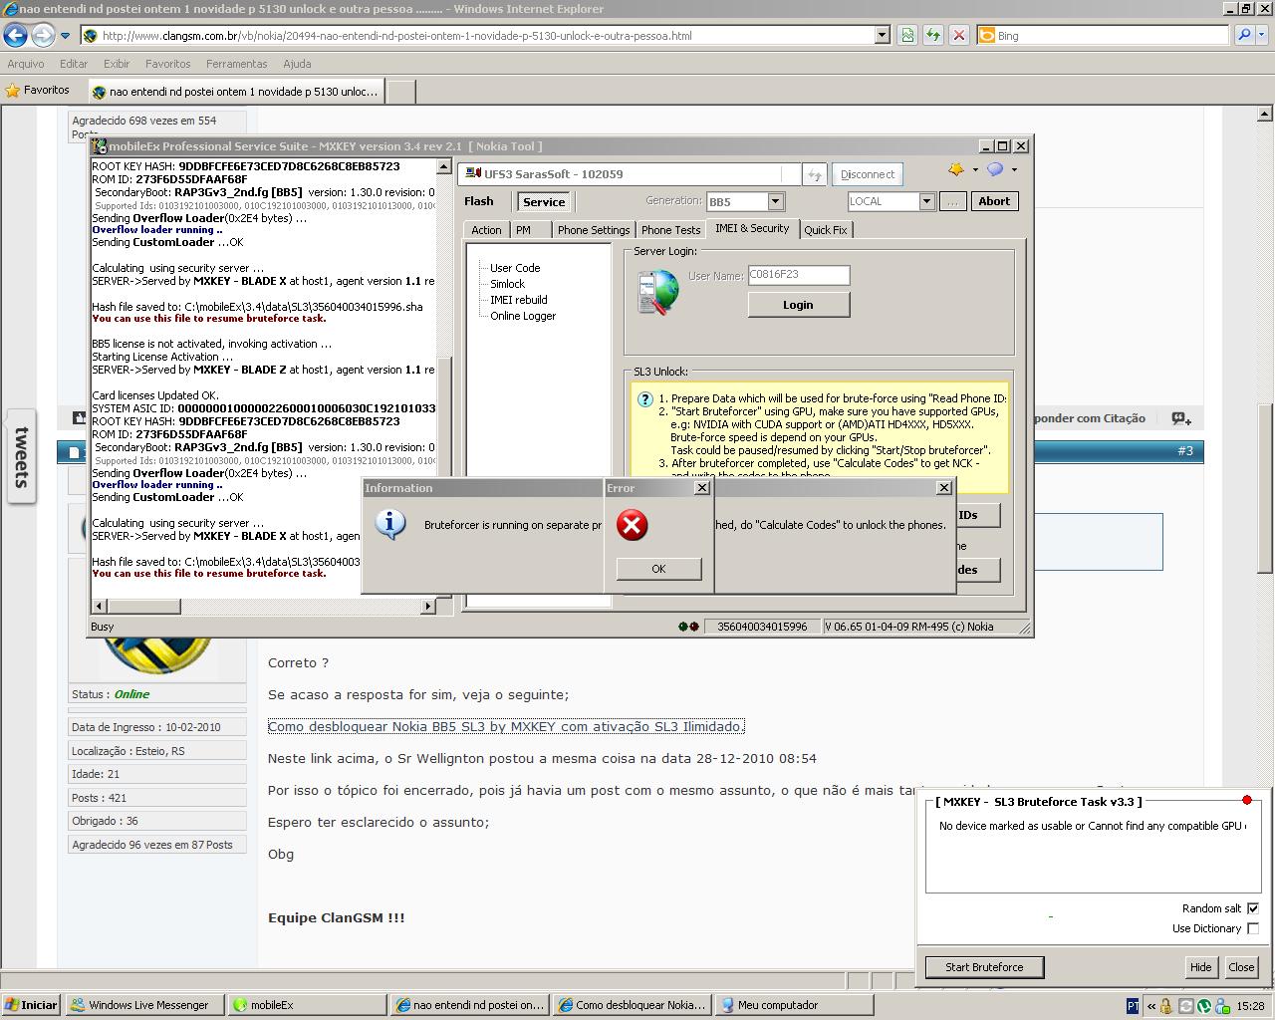Click the PT language indicator in tray
1275x1020 pixels.
(1134, 1005)
